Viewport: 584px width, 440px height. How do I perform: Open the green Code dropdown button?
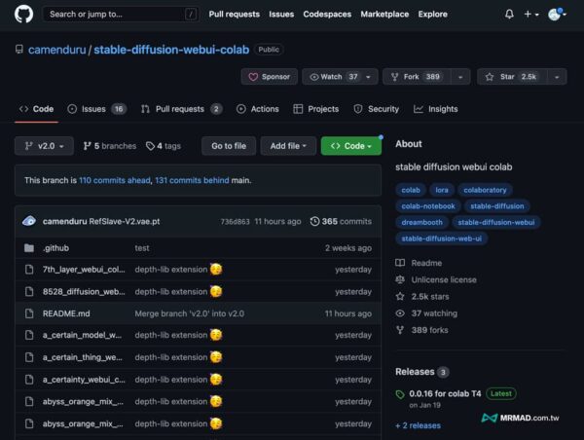[350, 146]
